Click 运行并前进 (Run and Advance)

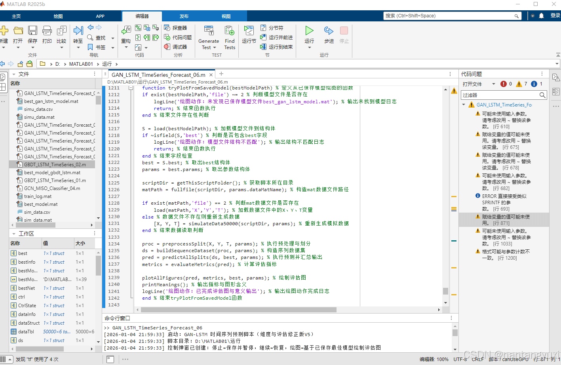point(276,37)
